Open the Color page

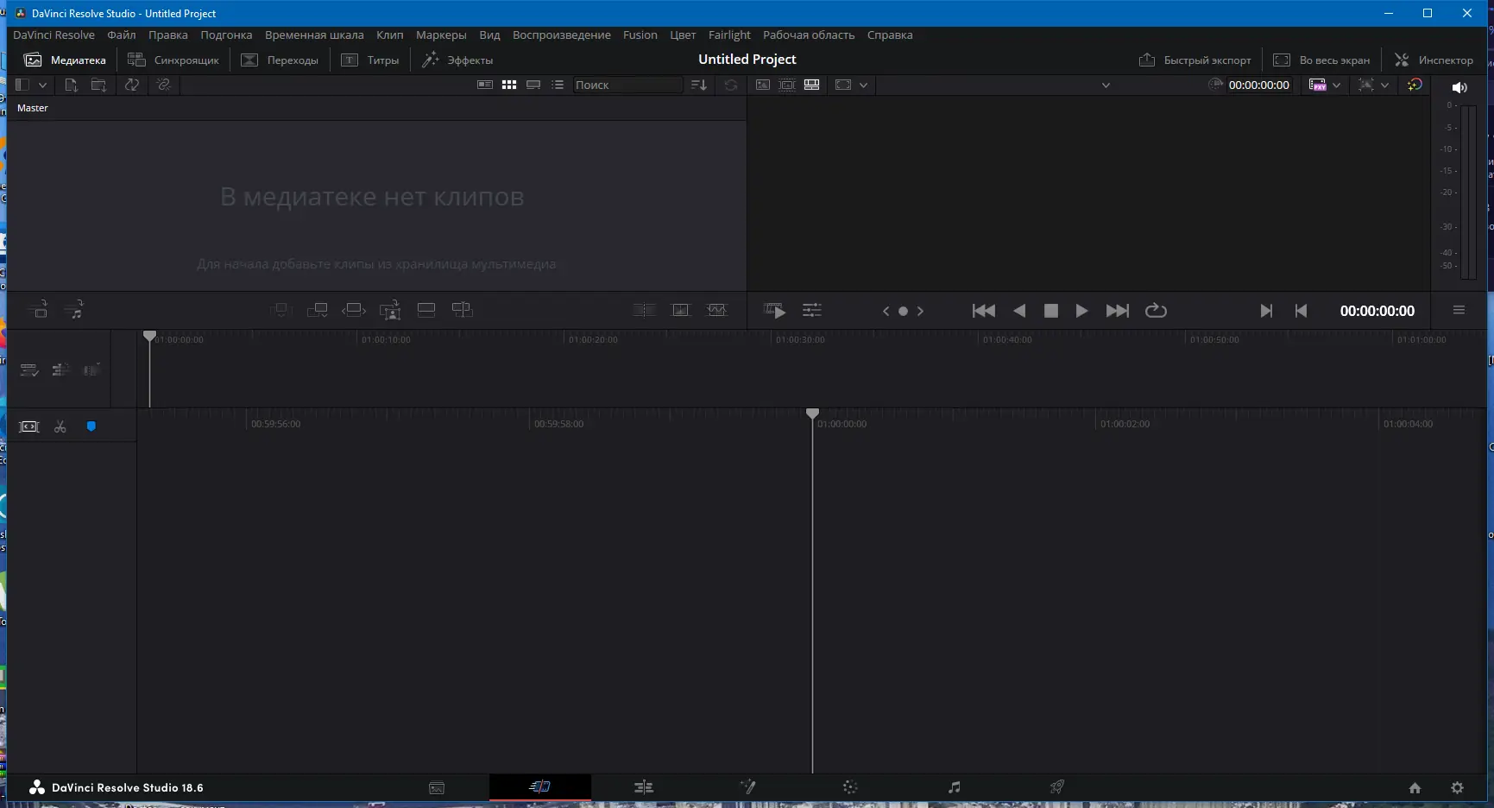pyautogui.click(x=850, y=786)
